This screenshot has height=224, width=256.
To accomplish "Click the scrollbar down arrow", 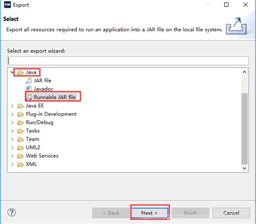I will (x=245, y=168).
